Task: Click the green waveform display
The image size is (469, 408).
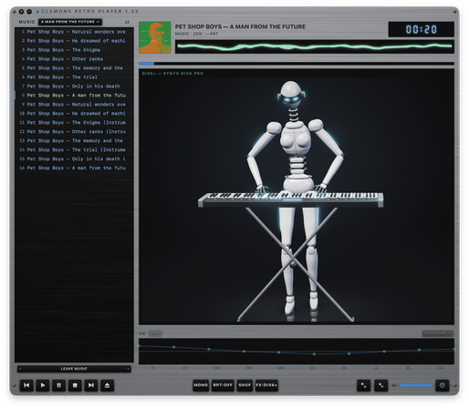Action: (315, 46)
